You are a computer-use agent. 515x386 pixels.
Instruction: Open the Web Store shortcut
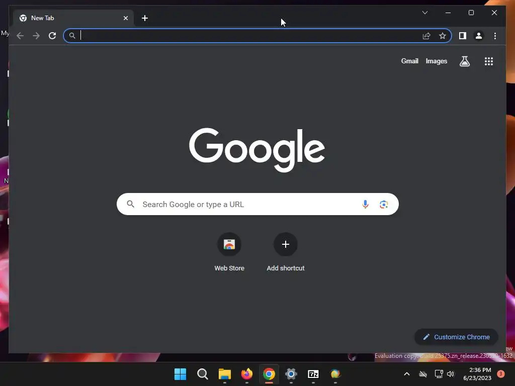coord(229,252)
